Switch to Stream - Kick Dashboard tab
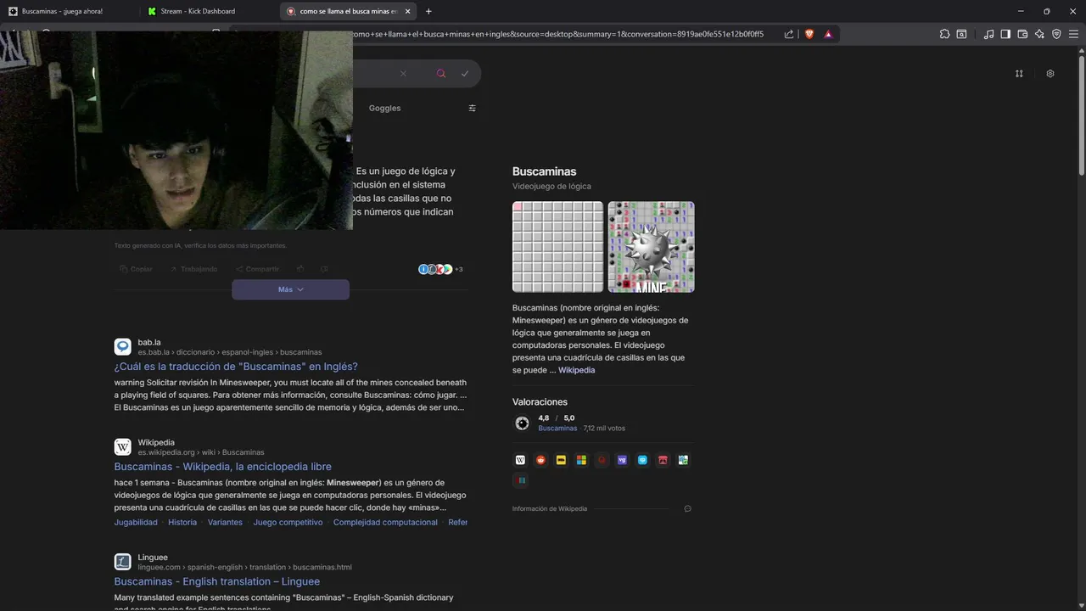 pos(208,11)
